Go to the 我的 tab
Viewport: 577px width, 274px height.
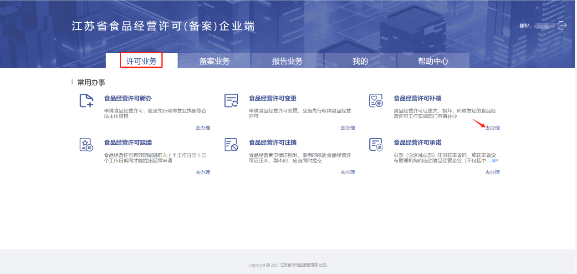360,61
